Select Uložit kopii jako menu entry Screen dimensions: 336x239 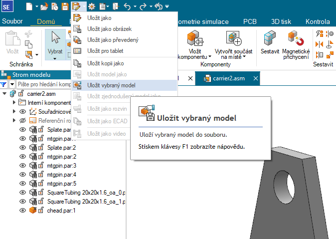click(105, 63)
